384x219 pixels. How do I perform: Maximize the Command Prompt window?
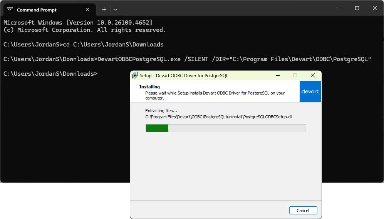(357, 8)
